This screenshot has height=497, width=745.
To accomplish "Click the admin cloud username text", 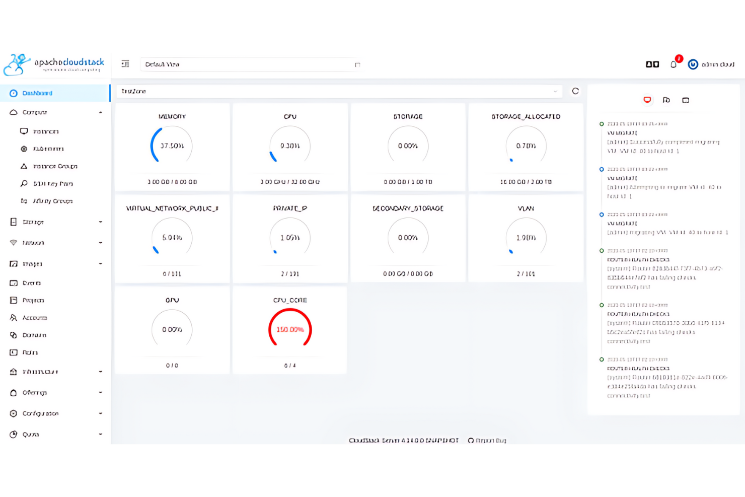I will (x=718, y=64).
